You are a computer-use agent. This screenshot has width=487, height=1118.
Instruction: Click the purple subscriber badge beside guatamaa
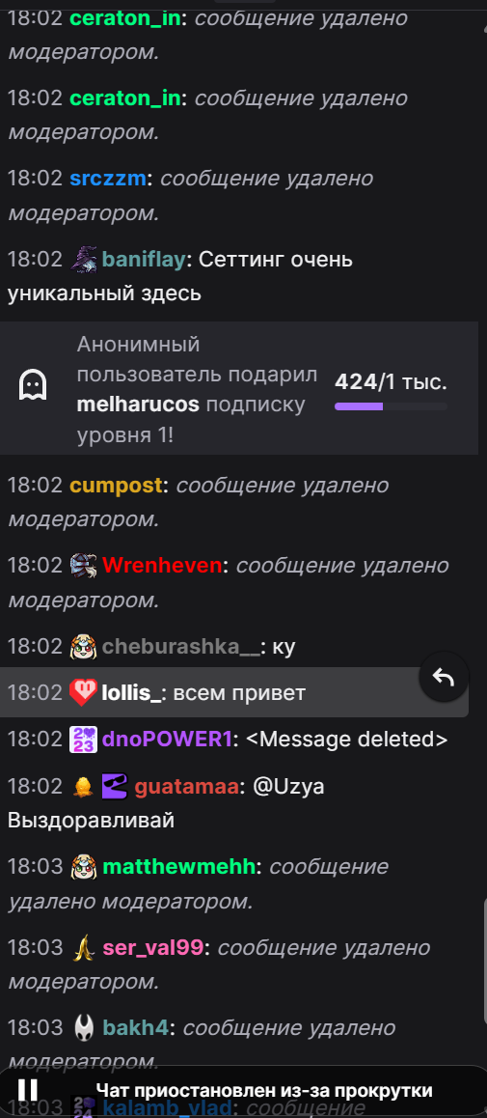click(x=114, y=787)
